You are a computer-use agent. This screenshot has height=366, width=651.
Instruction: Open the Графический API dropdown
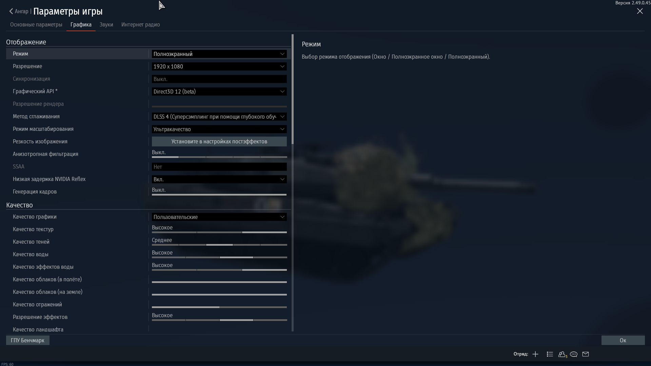[219, 91]
